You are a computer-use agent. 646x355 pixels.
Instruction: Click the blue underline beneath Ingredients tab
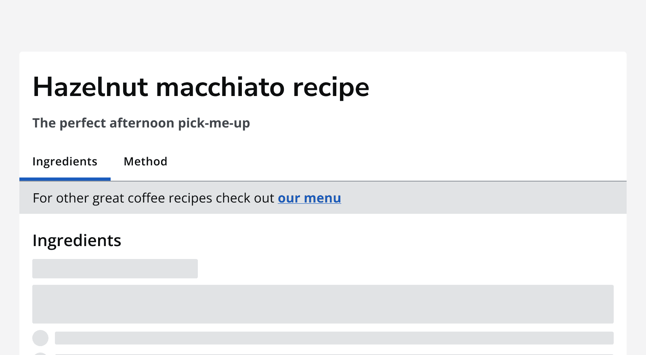65,179
